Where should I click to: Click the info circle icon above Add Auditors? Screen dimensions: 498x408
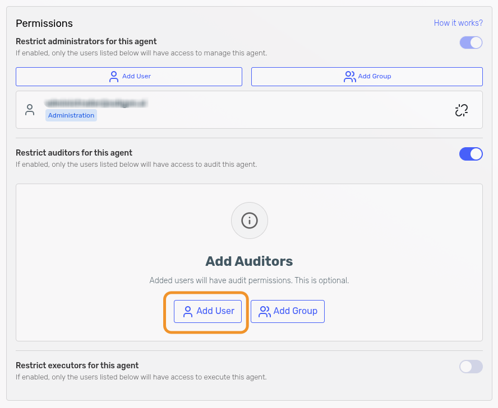point(249,221)
